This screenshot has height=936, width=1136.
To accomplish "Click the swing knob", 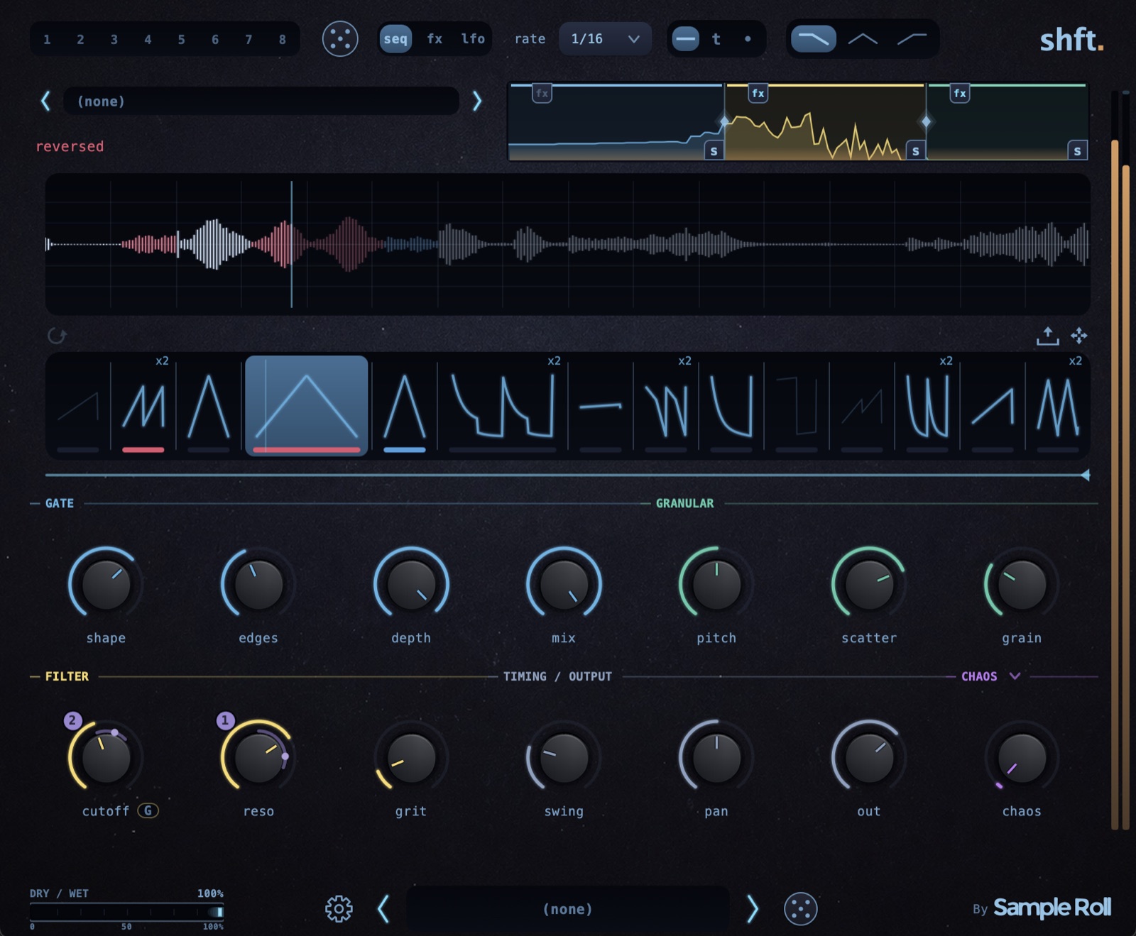I will [x=564, y=758].
